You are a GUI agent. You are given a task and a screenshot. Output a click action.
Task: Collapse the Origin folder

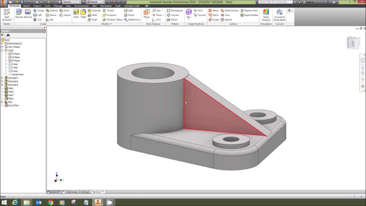2,50
